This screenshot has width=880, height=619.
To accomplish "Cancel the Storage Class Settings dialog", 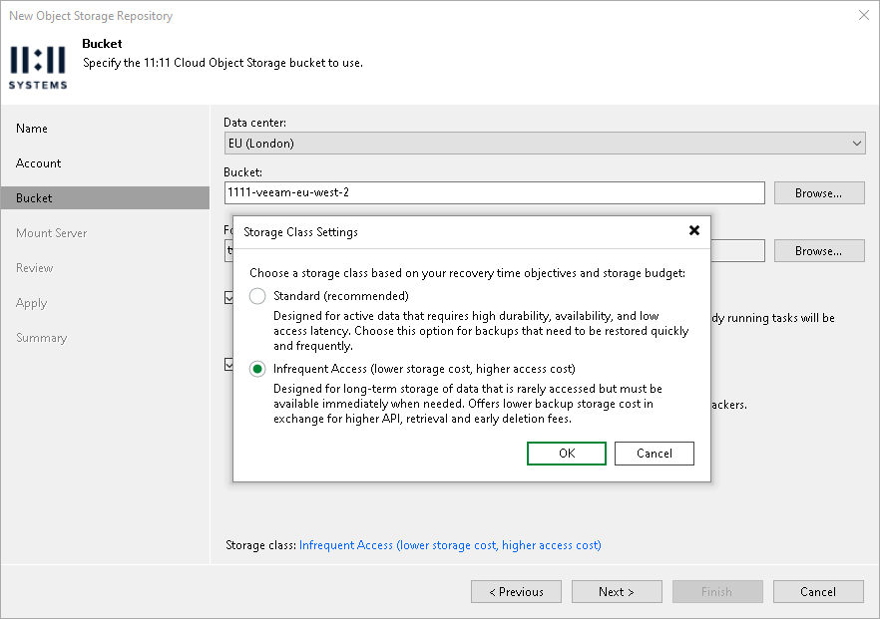I will (x=654, y=454).
